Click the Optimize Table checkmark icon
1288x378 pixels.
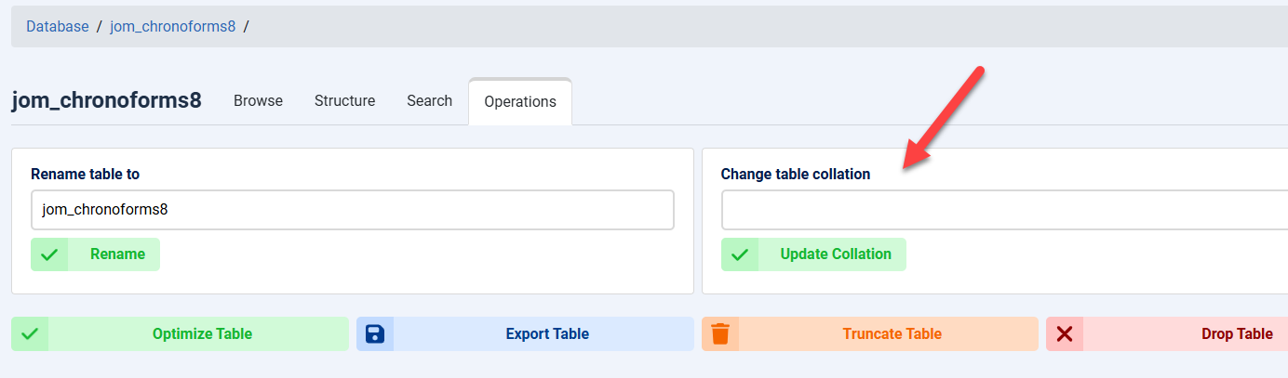30,334
